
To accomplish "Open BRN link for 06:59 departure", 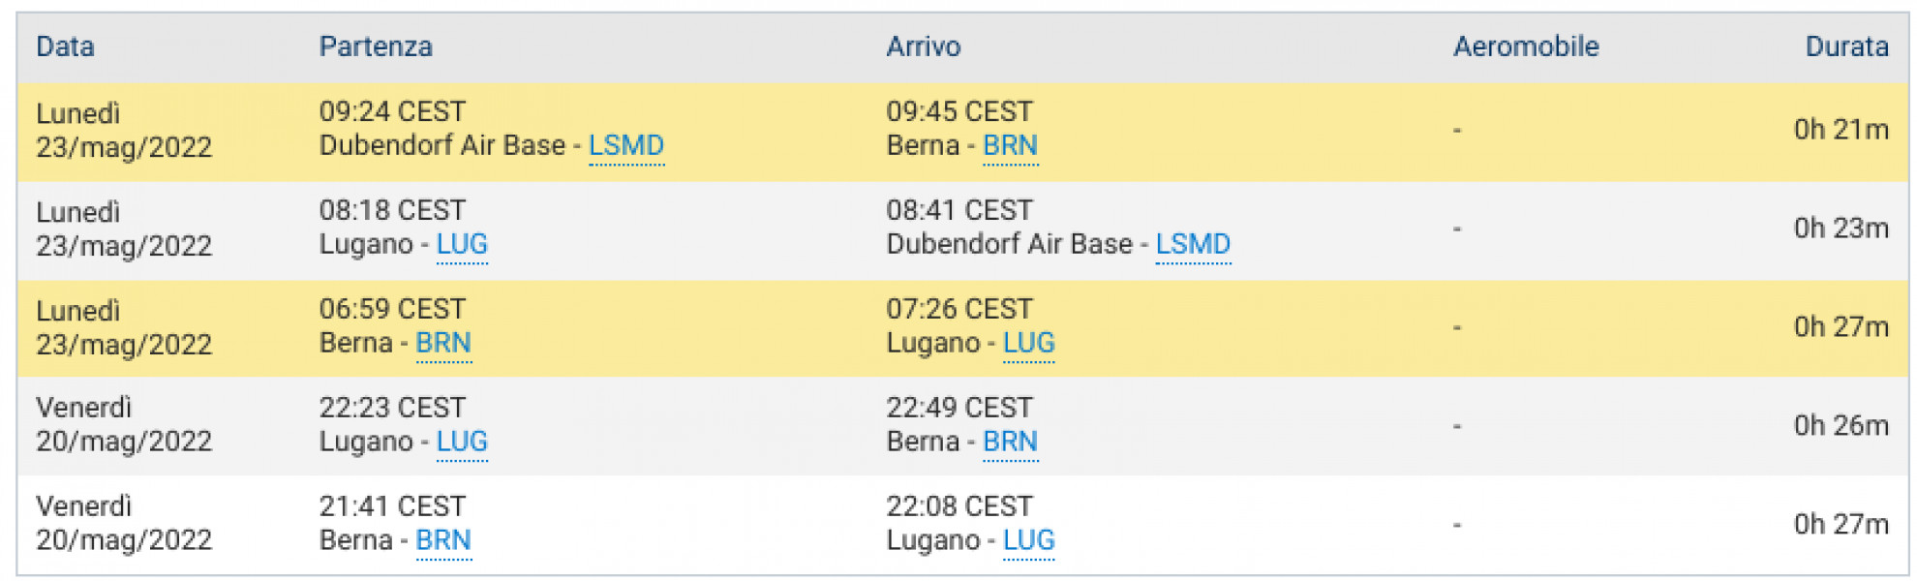I will coord(443,343).
